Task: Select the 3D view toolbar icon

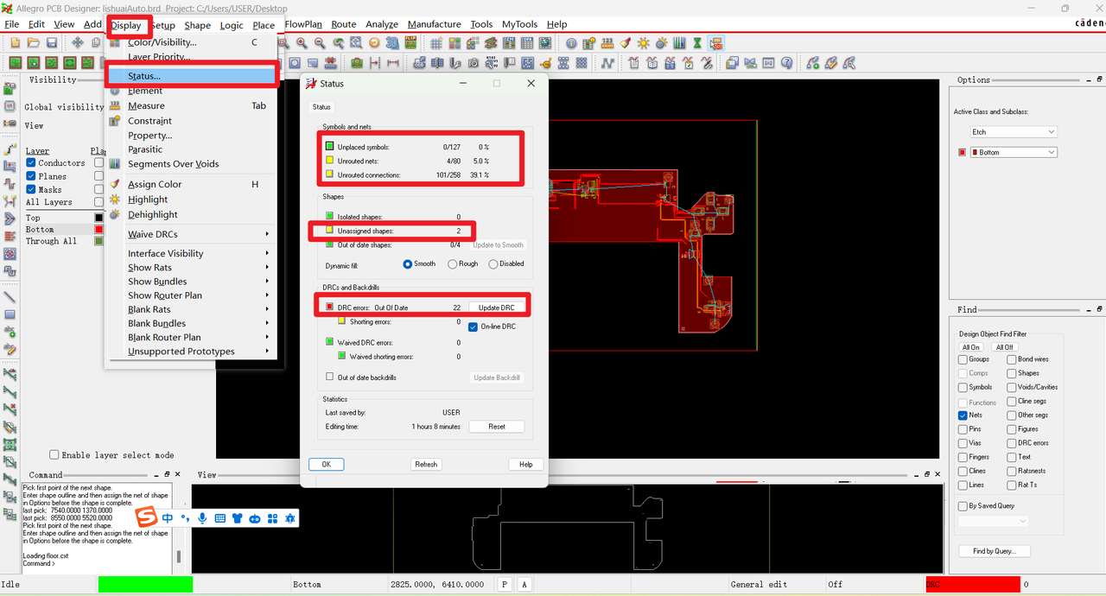Action: [391, 42]
